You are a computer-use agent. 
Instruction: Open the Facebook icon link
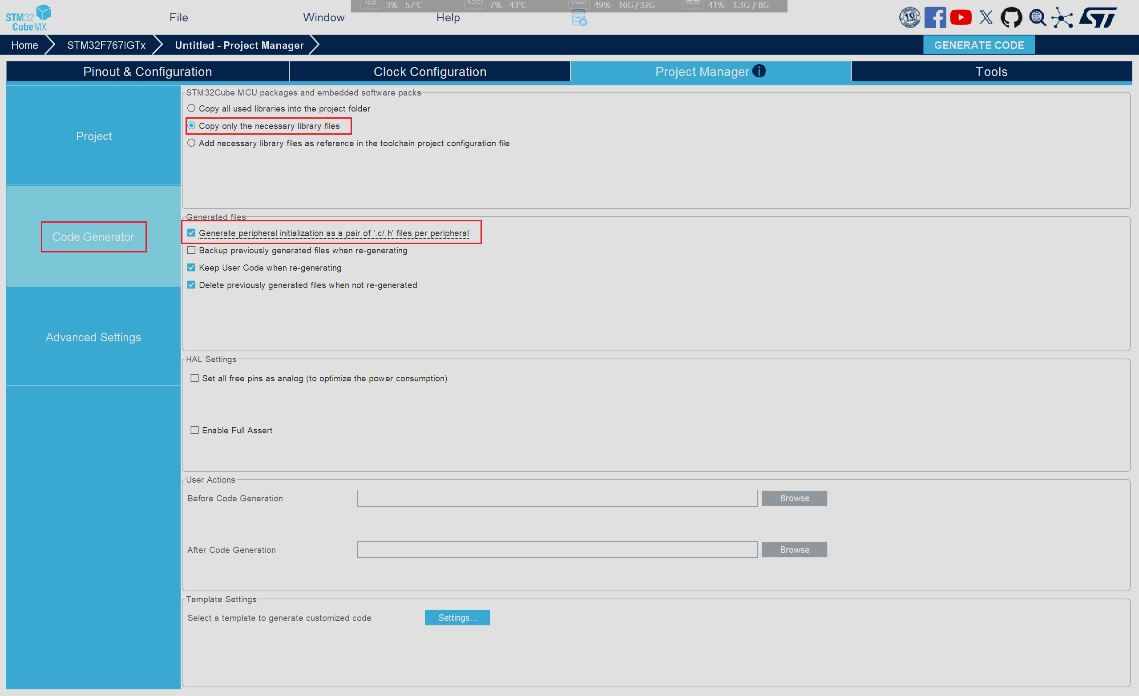coord(935,17)
